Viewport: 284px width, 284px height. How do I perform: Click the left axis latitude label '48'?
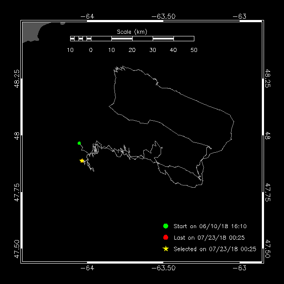pyautogui.click(x=16, y=135)
